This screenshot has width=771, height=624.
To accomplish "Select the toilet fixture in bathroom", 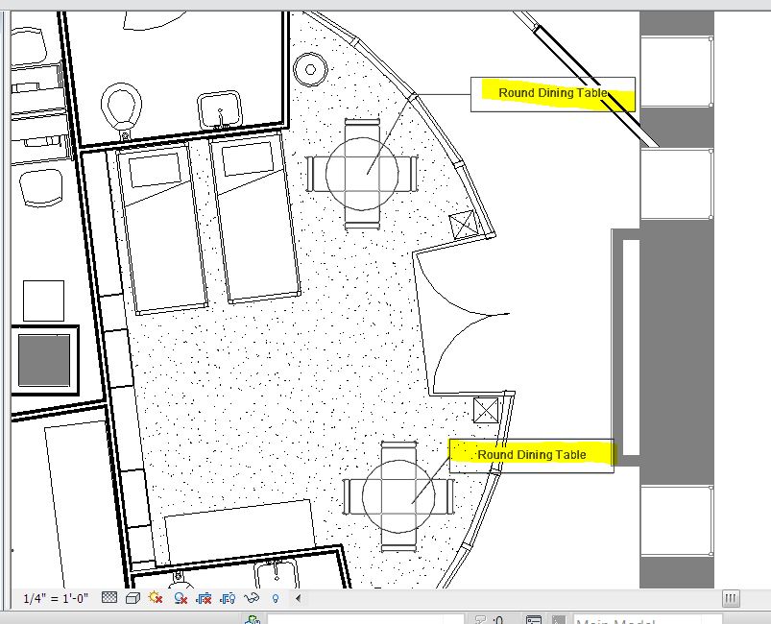I will tap(121, 110).
